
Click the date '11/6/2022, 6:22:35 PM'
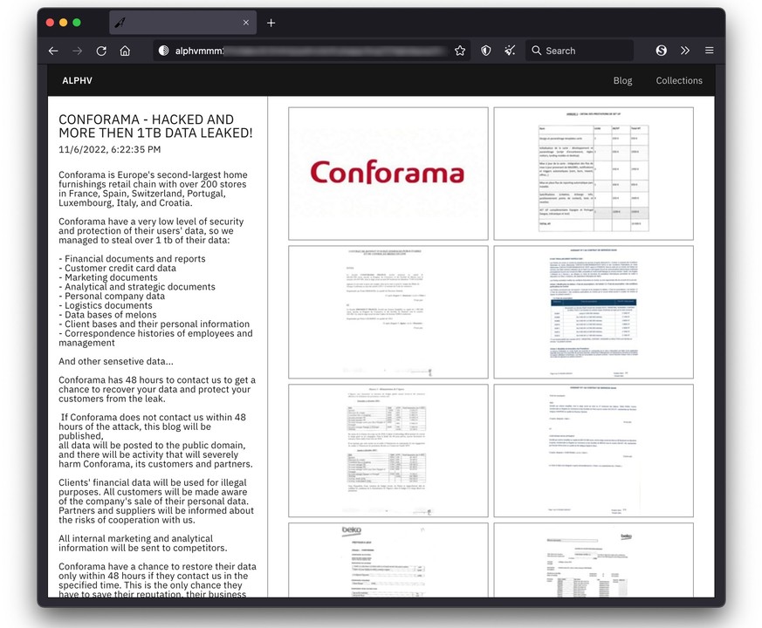point(109,150)
